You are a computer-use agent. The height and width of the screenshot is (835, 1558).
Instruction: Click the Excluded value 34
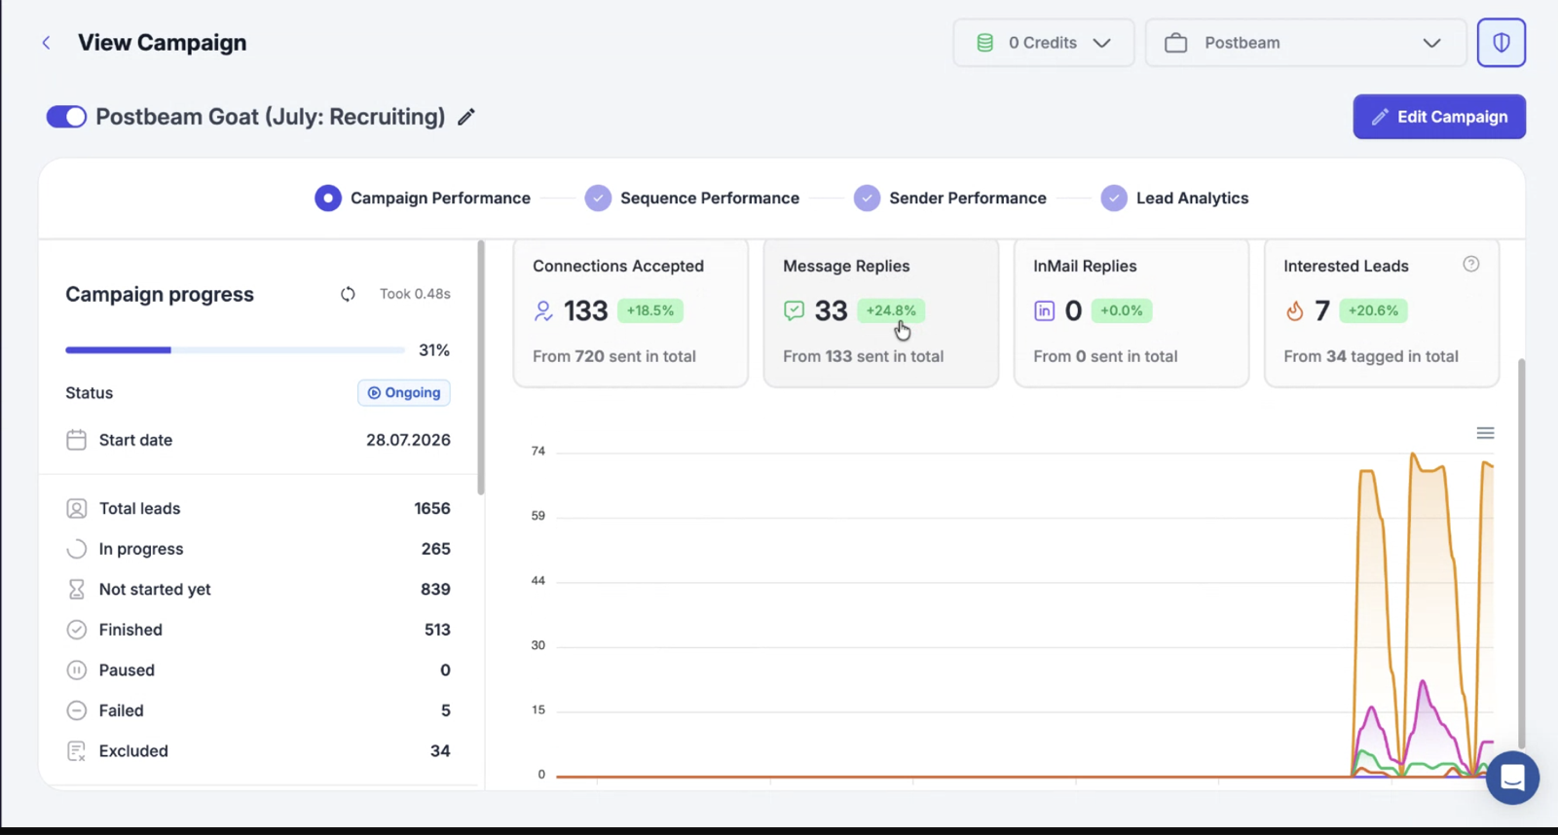[x=440, y=751]
